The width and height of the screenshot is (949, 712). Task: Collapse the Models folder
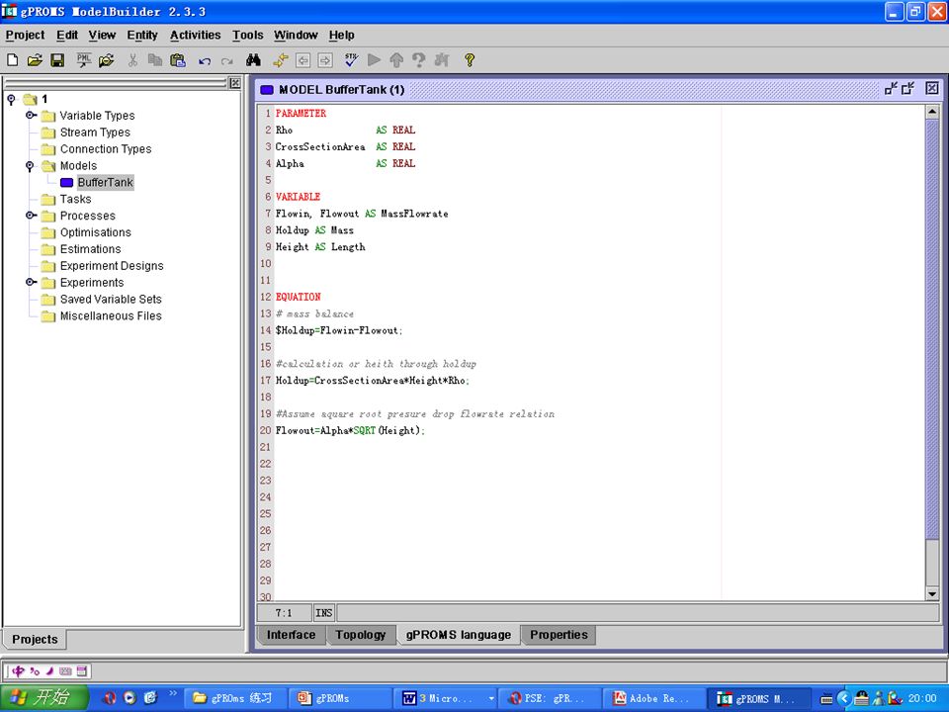(29, 166)
